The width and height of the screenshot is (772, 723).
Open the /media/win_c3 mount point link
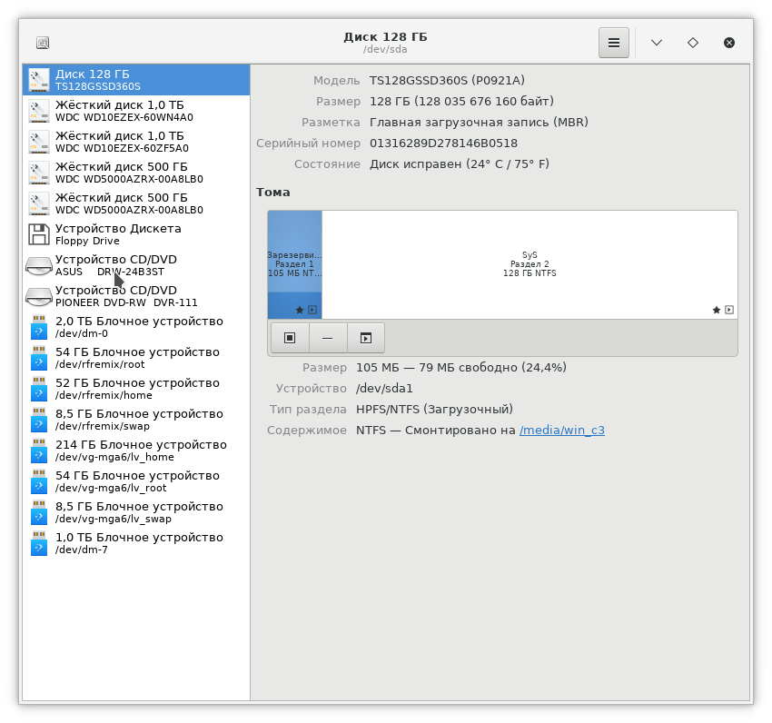click(x=562, y=430)
